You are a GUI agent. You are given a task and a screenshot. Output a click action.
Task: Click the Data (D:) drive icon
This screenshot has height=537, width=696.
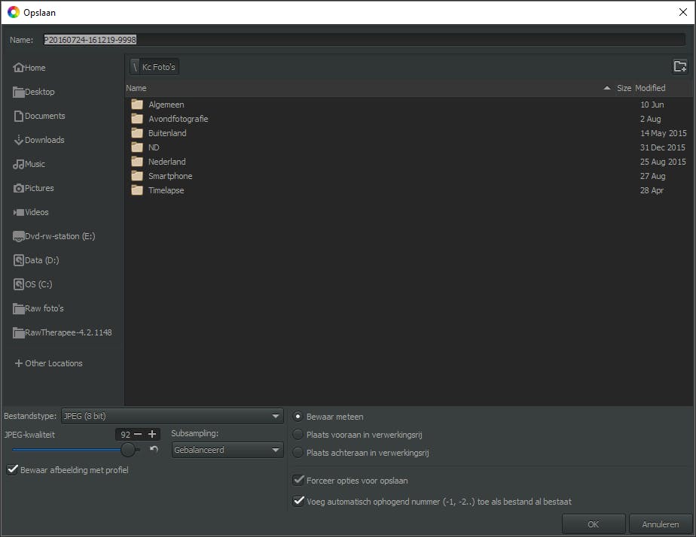pos(19,260)
